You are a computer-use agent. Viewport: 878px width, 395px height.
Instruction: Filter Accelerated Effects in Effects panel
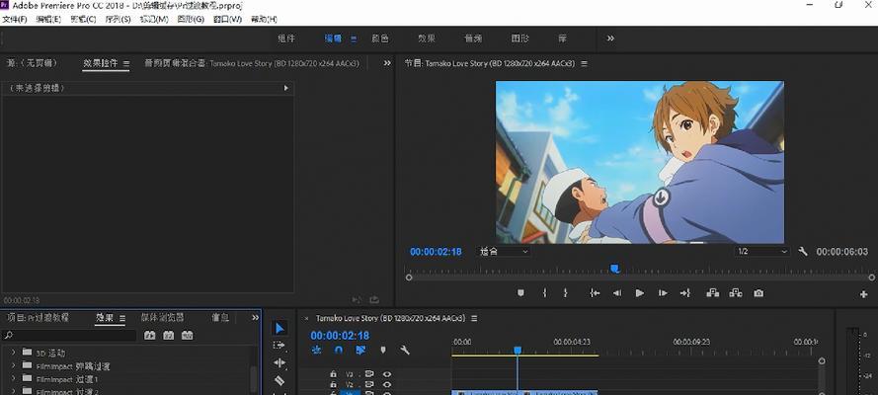[149, 335]
